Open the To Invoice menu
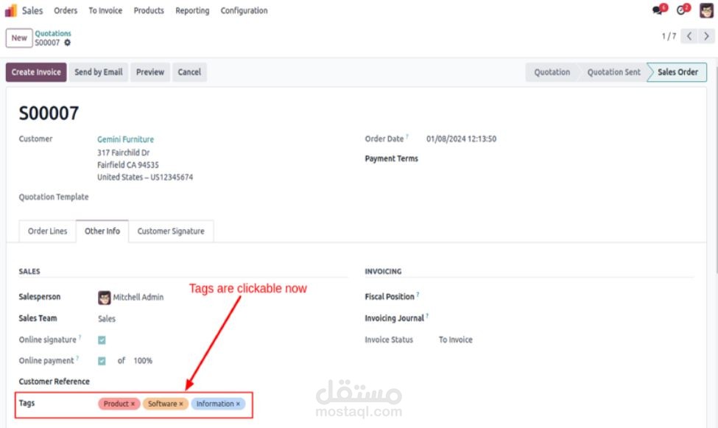 tap(105, 10)
